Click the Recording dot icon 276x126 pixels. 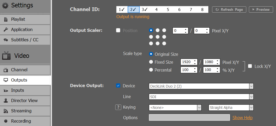[x=6, y=121]
